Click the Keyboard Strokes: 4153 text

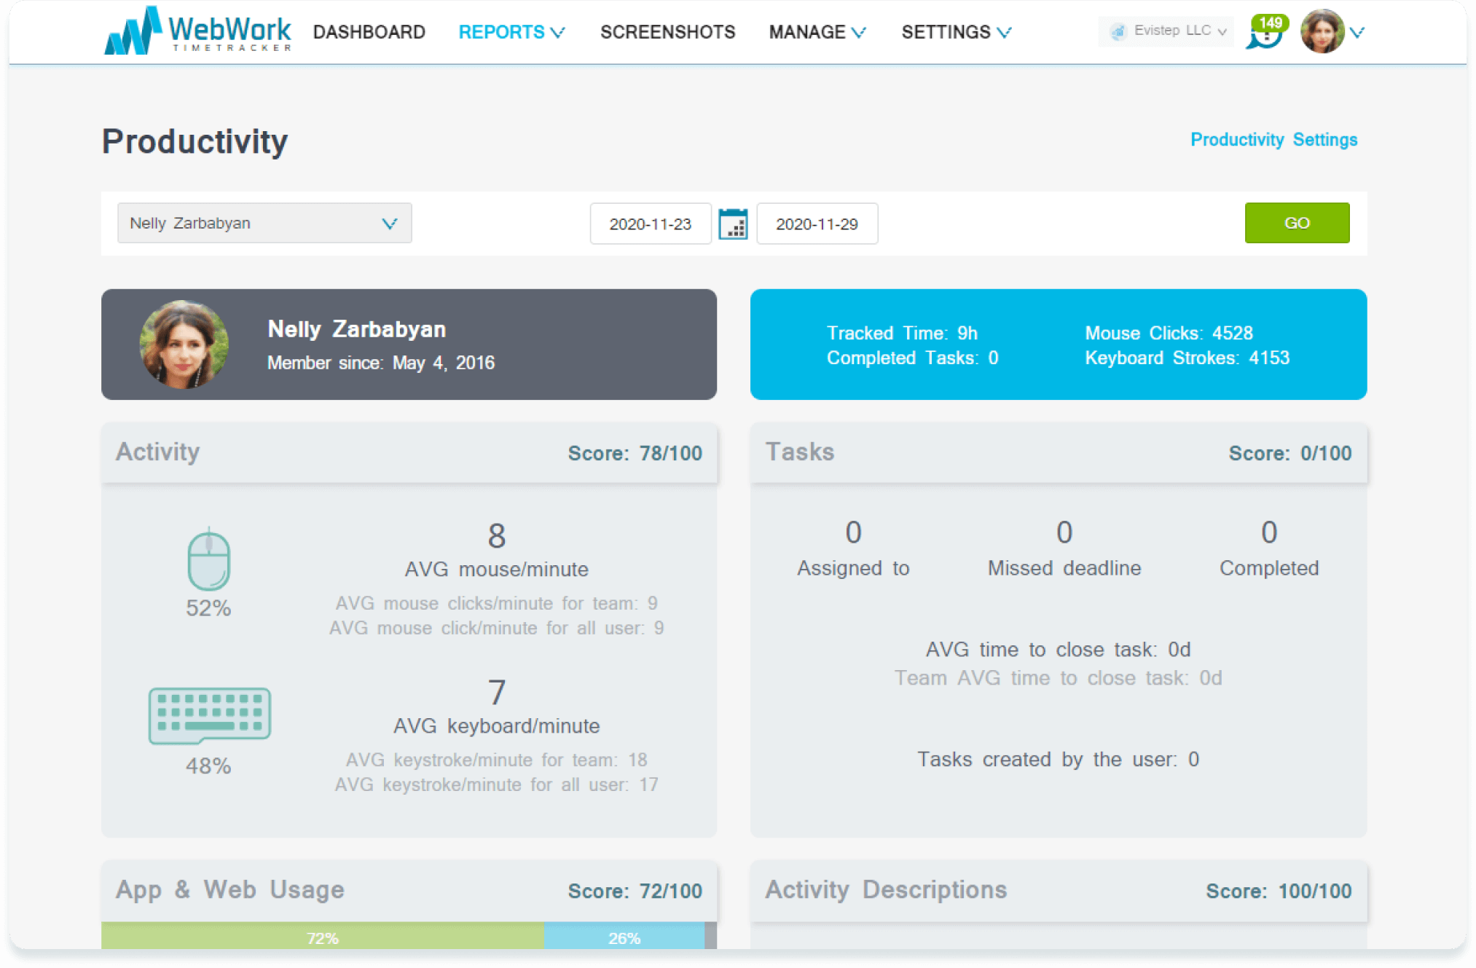[x=1187, y=358]
